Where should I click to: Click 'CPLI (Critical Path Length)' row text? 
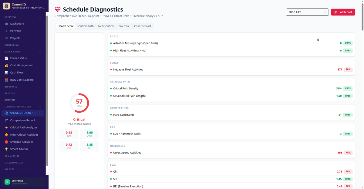[129, 96]
